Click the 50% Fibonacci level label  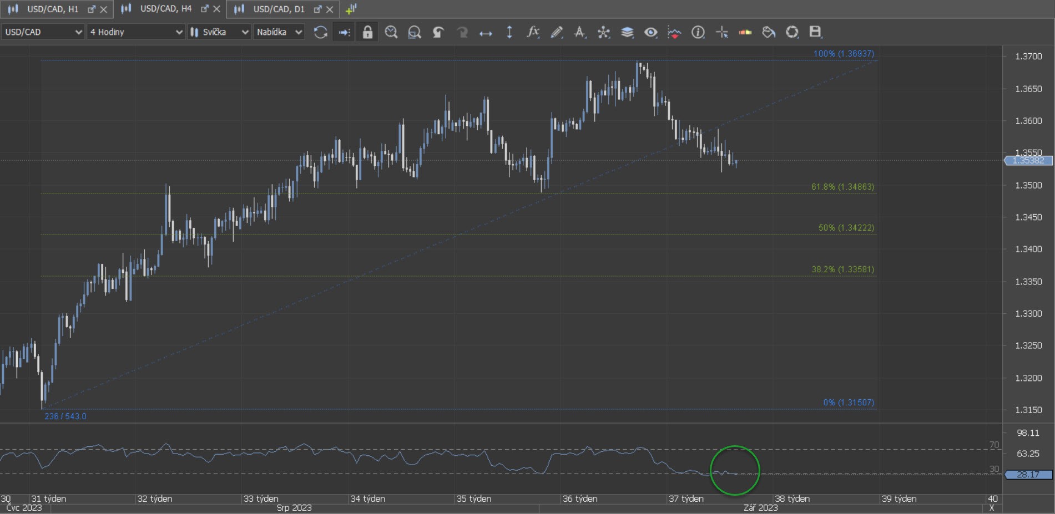[846, 228]
